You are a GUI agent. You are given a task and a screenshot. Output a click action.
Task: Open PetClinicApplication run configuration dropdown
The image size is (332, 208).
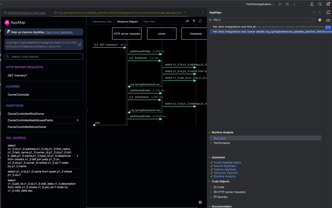pos(258,4)
